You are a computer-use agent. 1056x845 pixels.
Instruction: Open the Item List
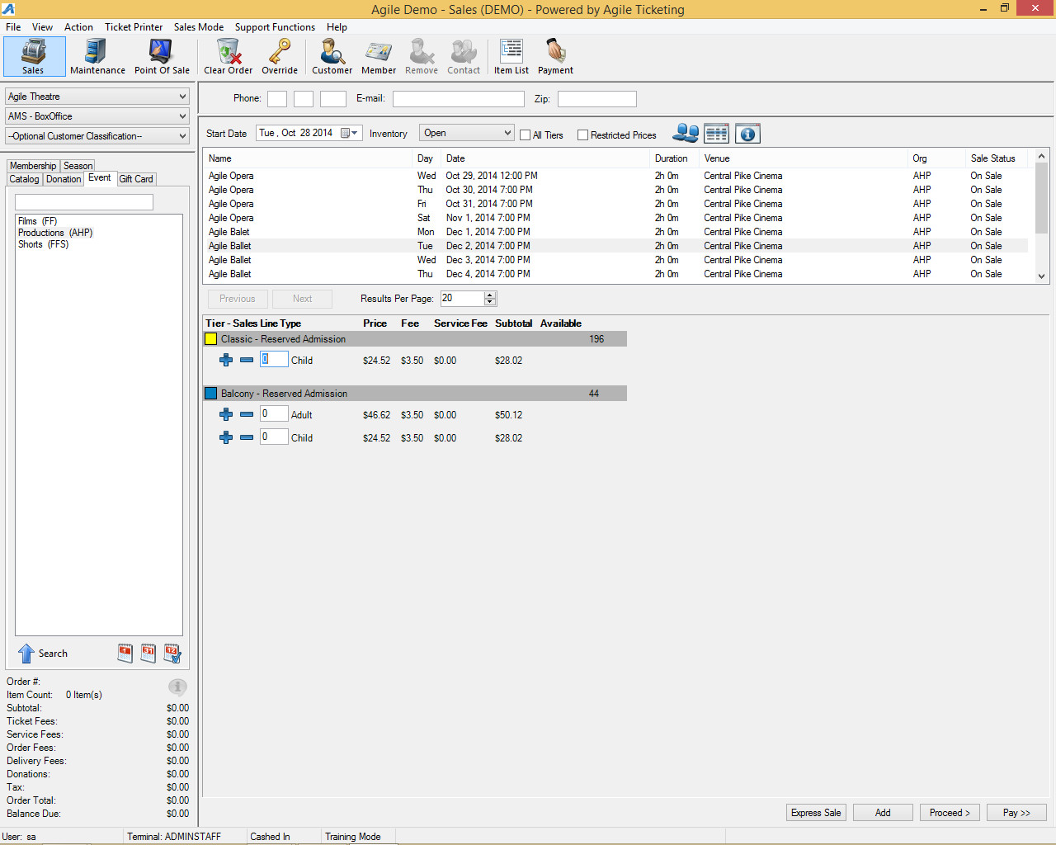pyautogui.click(x=511, y=56)
